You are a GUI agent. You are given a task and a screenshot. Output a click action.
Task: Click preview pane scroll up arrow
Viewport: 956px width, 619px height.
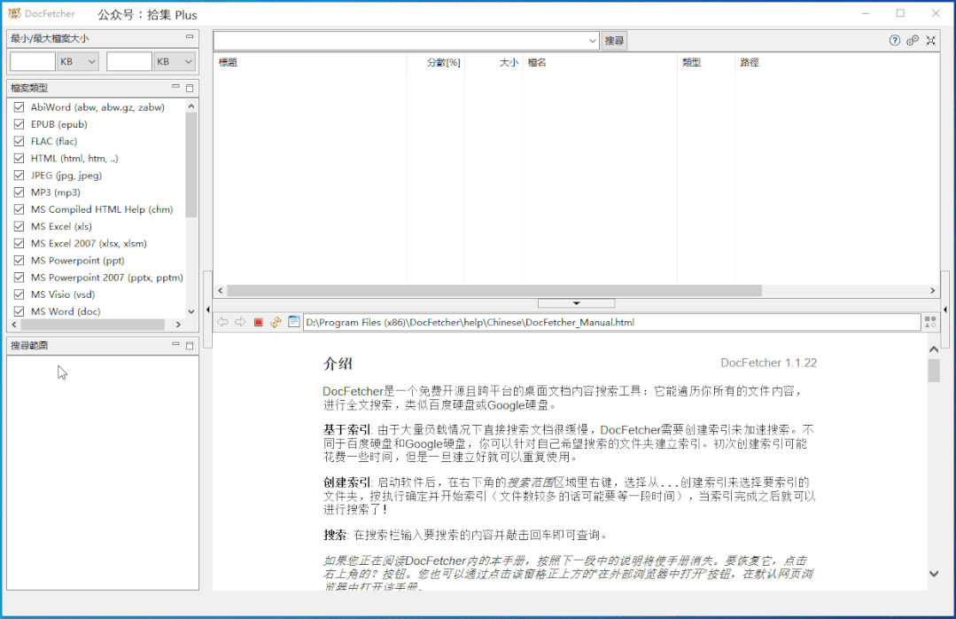[934, 349]
